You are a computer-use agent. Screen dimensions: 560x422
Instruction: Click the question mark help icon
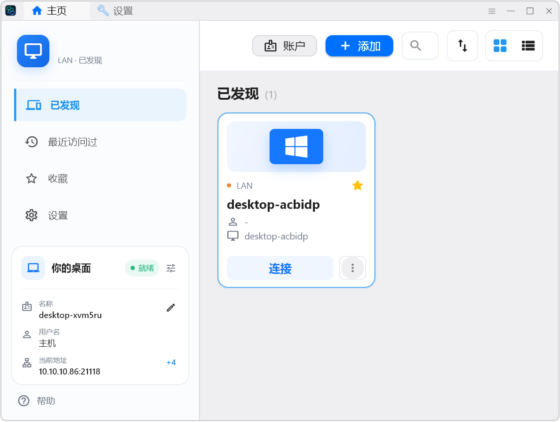coord(24,400)
